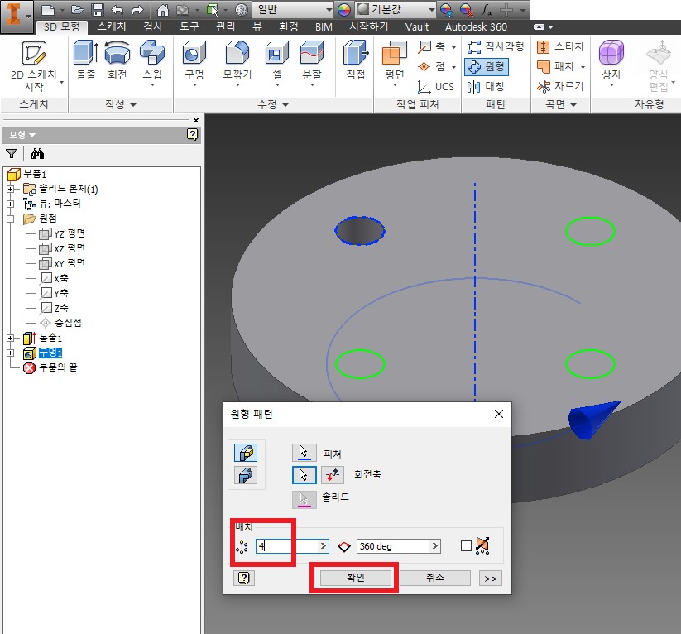681x634 pixels.
Task: Select the Shell (쉘) tool
Action: [276, 63]
